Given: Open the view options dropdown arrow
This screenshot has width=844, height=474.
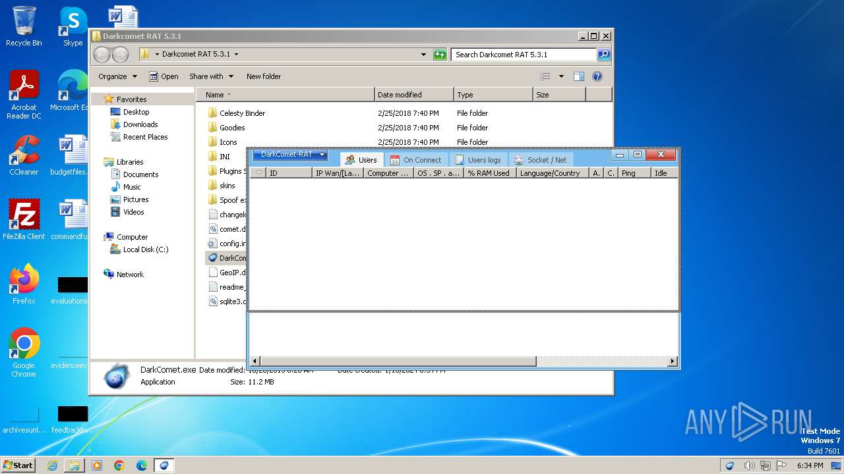Looking at the screenshot, I should (561, 76).
